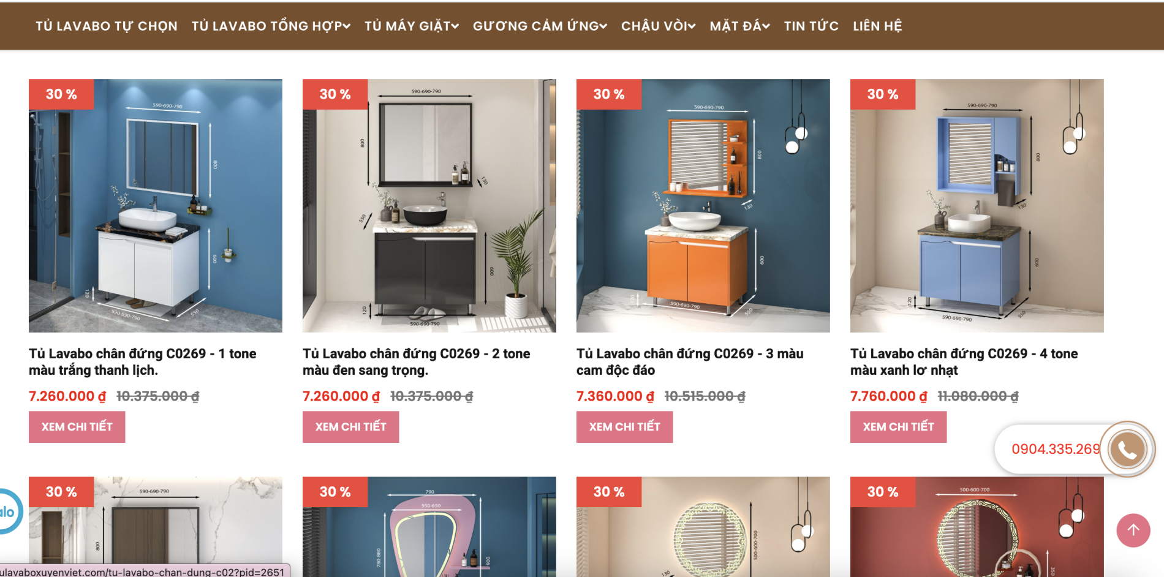Click XEM CHI TIẾT for the white cabinet
This screenshot has width=1164, height=577.
(x=77, y=427)
